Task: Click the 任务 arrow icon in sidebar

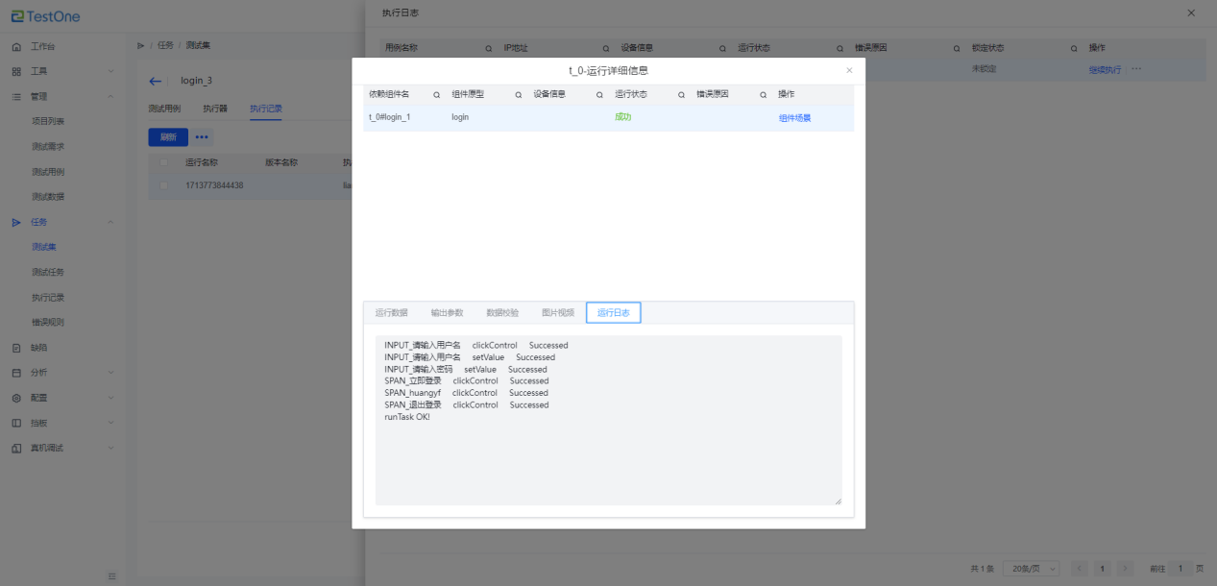Action: tap(16, 222)
